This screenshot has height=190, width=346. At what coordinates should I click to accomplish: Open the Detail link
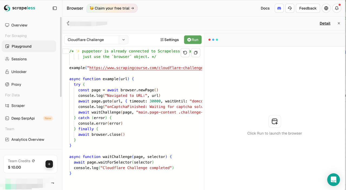pos(325,23)
